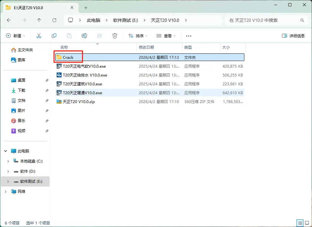This screenshot has height=227, width=312.
Task: Navigate to 软件测试 (E:) breadcrumb
Action: pyautogui.click(x=125, y=20)
